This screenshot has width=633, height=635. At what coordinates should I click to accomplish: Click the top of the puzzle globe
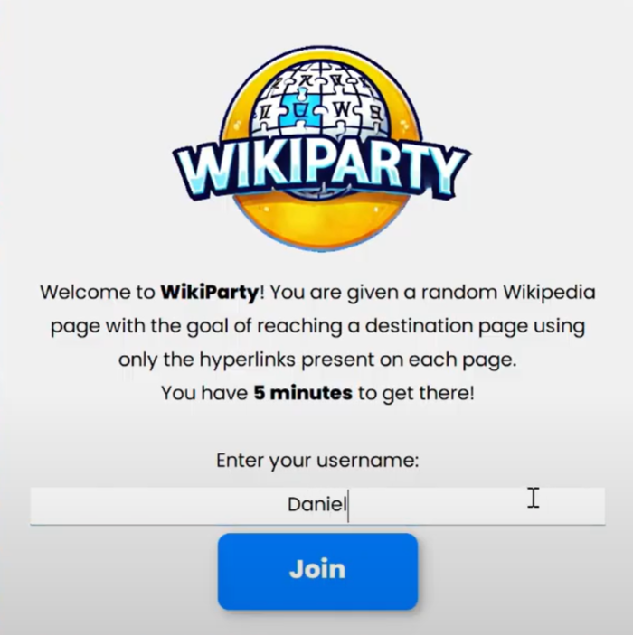[320, 75]
